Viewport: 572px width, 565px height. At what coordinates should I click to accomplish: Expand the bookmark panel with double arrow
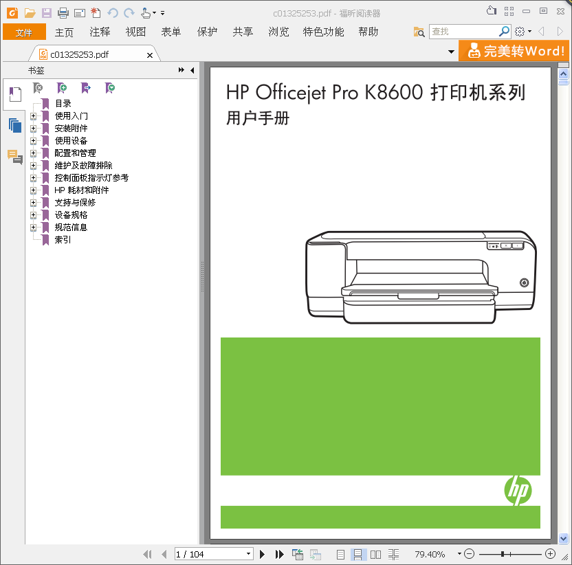coord(181,70)
